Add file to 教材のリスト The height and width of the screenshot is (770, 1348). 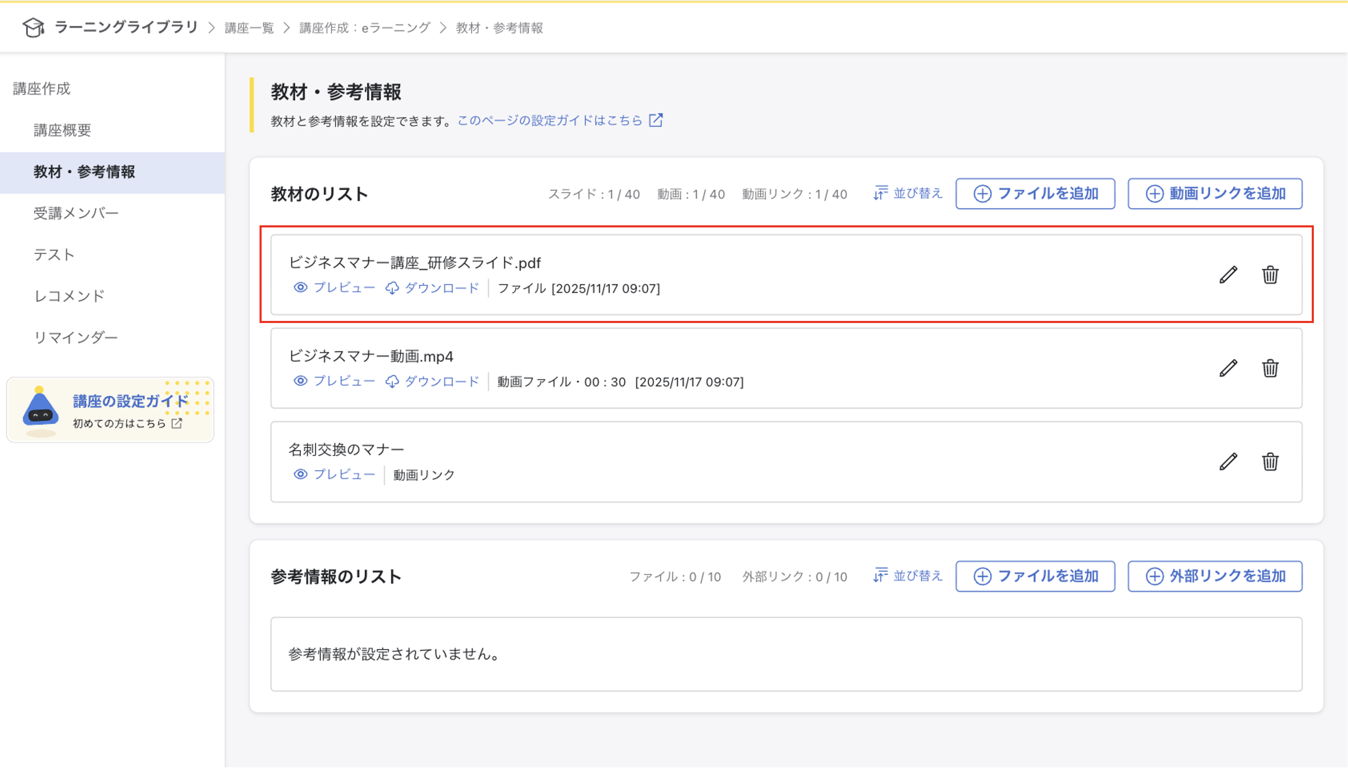point(1035,194)
